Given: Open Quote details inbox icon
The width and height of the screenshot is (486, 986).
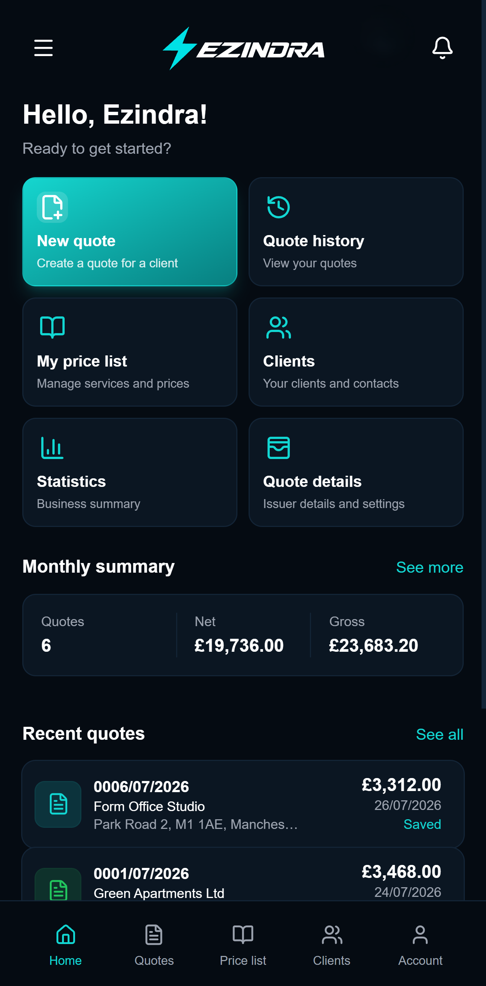Looking at the screenshot, I should click(x=278, y=448).
